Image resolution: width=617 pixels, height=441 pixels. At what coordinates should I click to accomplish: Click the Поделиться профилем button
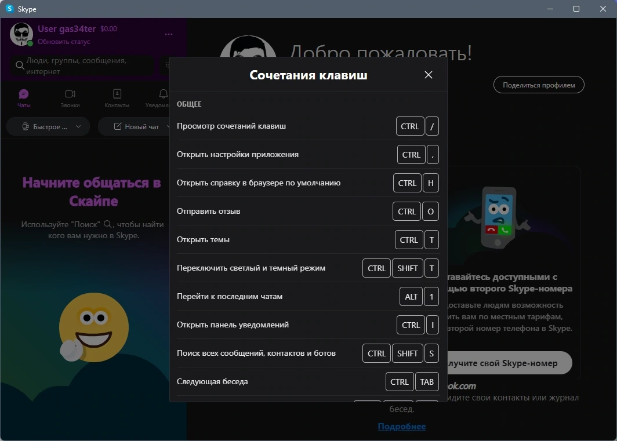(539, 85)
